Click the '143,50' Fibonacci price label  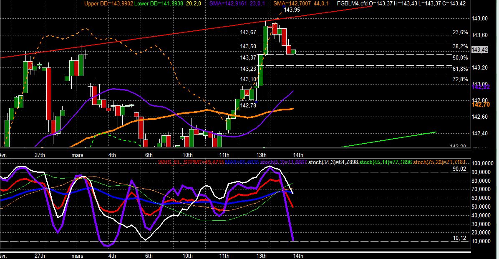point(248,46)
